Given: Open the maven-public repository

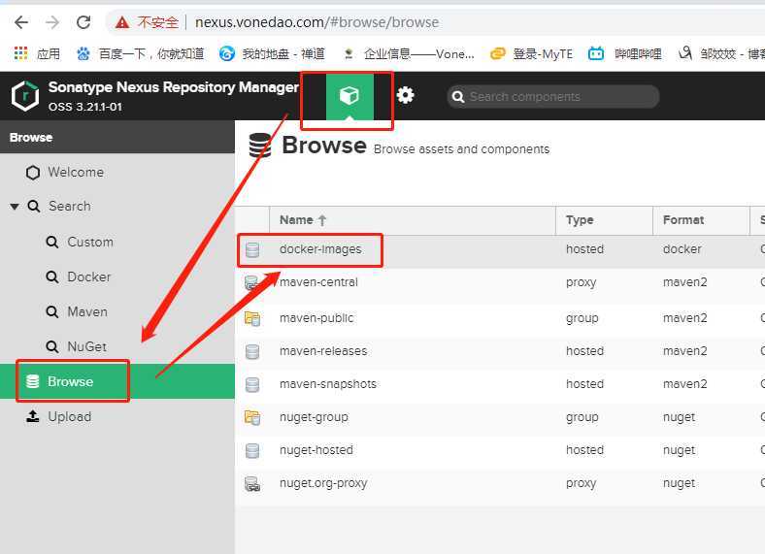Looking at the screenshot, I should point(316,318).
